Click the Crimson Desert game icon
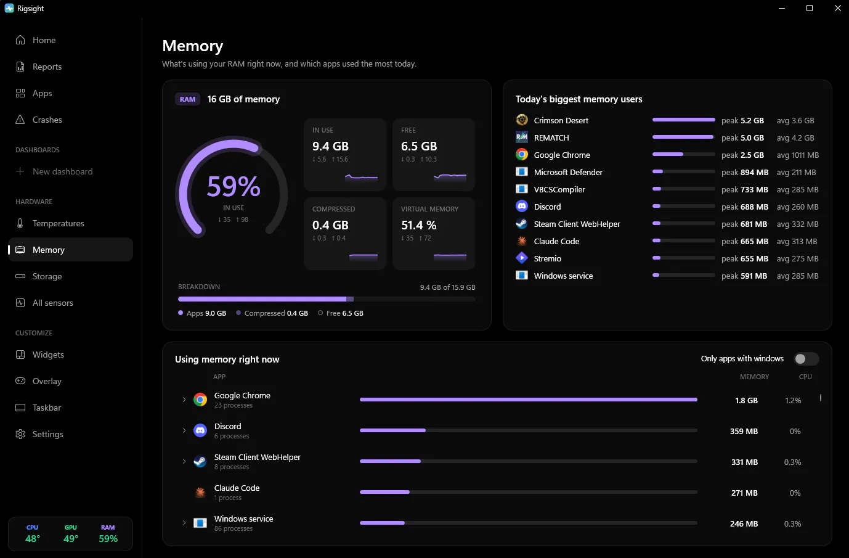849x558 pixels. 522,120
